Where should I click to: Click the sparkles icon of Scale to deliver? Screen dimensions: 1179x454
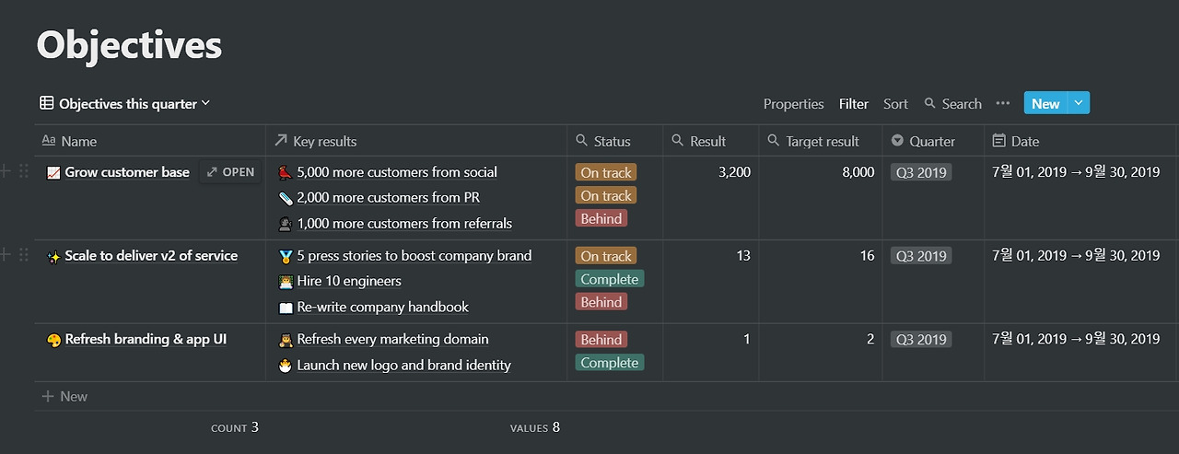[53, 256]
